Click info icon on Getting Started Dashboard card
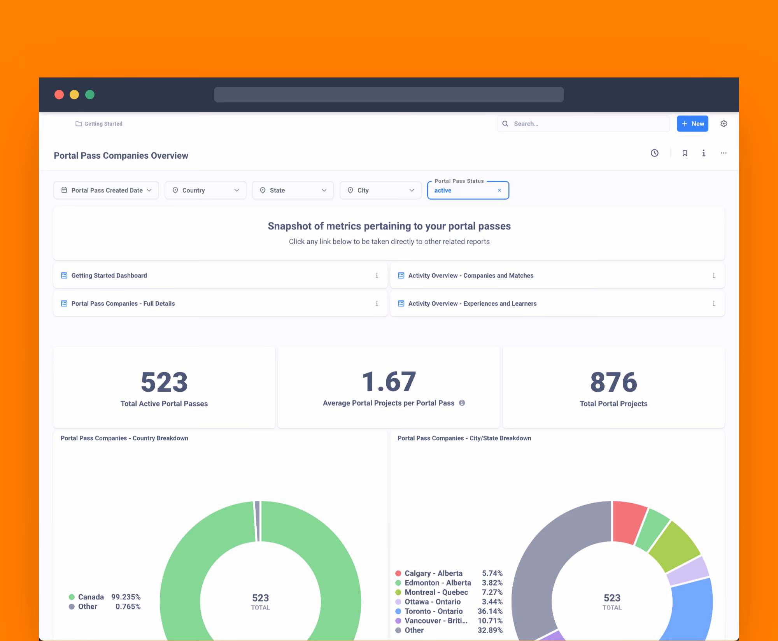 377,275
